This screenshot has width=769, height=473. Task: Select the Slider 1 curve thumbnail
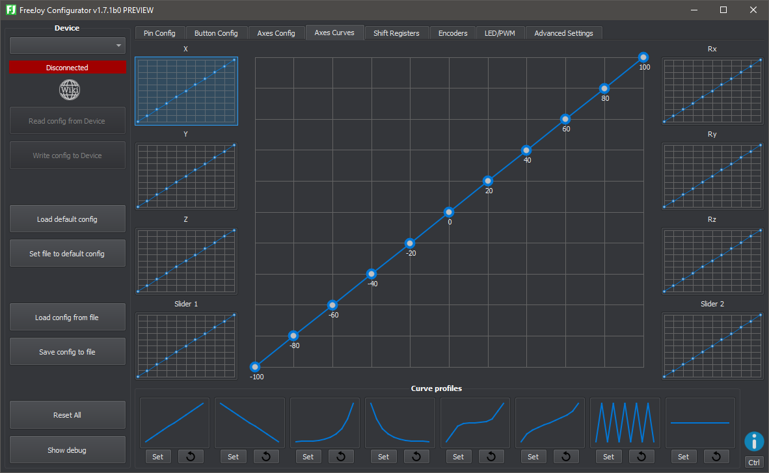(x=186, y=346)
